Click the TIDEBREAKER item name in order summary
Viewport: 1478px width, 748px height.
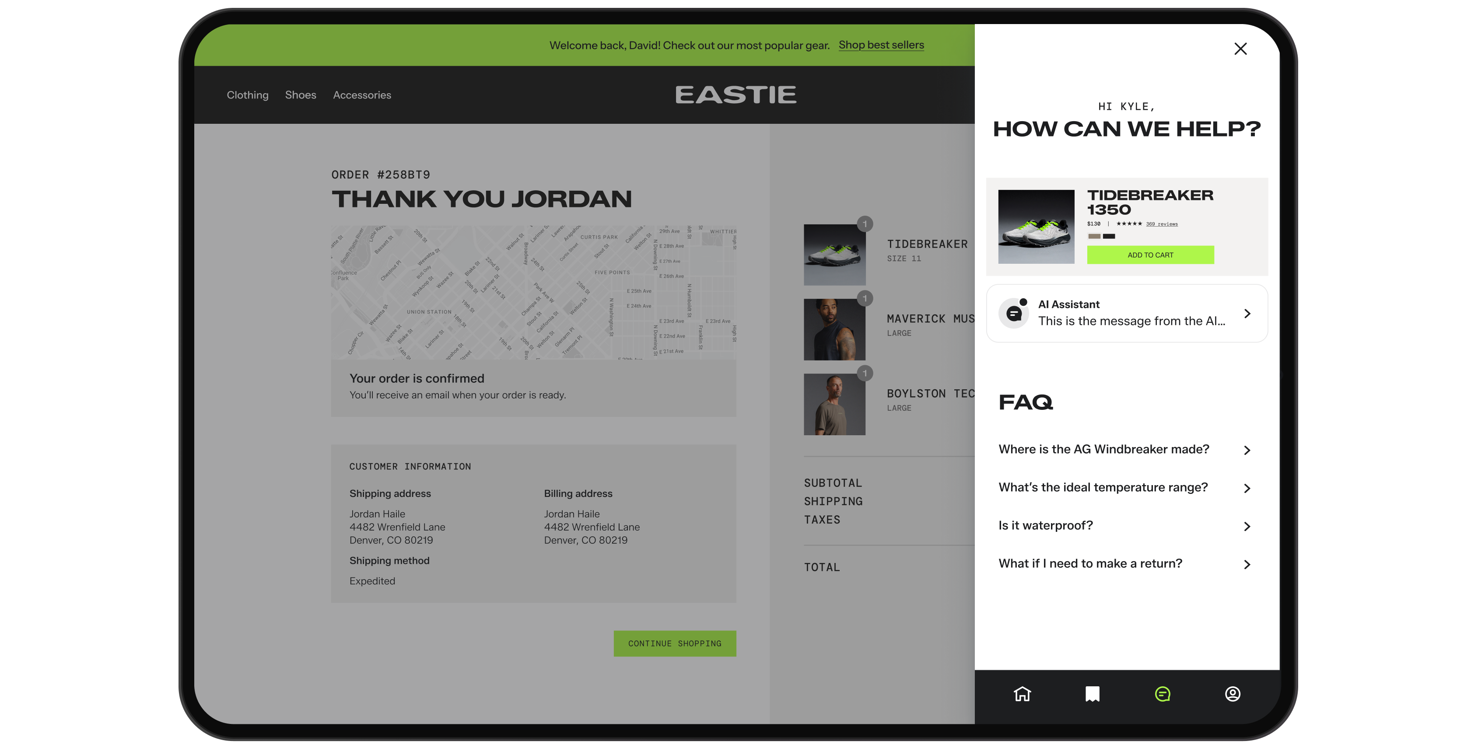pos(927,245)
